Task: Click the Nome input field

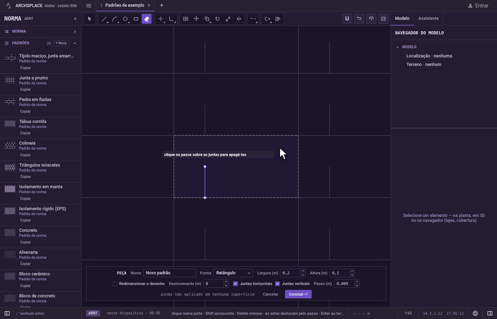Action: 169,273
